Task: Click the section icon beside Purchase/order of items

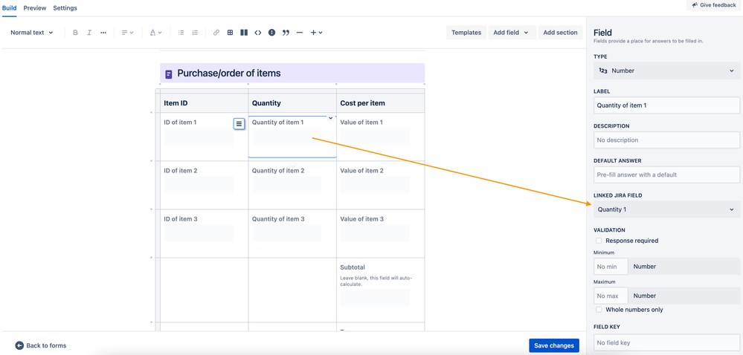Action: click(169, 74)
